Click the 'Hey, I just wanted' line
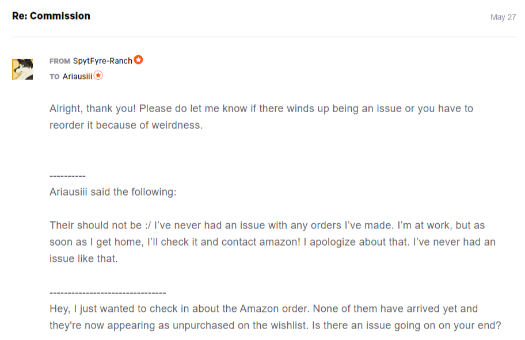525x340 pixels. click(264, 308)
